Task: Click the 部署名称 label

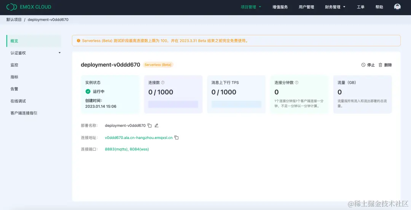Action: click(89, 126)
